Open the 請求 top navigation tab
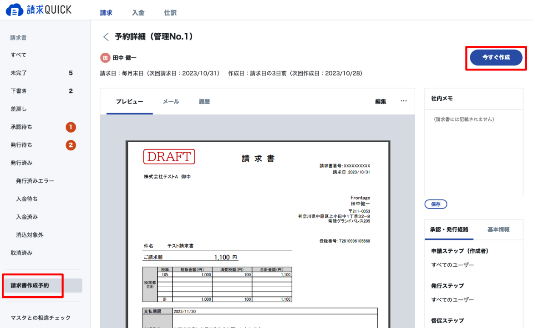This screenshot has height=328, width=533. coord(106,13)
